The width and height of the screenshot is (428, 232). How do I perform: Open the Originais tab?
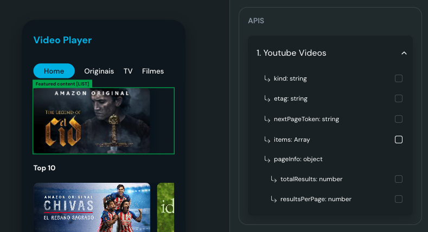(x=99, y=71)
